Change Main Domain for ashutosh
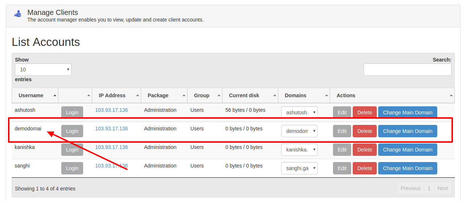The height and width of the screenshot is (201, 469). (x=408, y=113)
